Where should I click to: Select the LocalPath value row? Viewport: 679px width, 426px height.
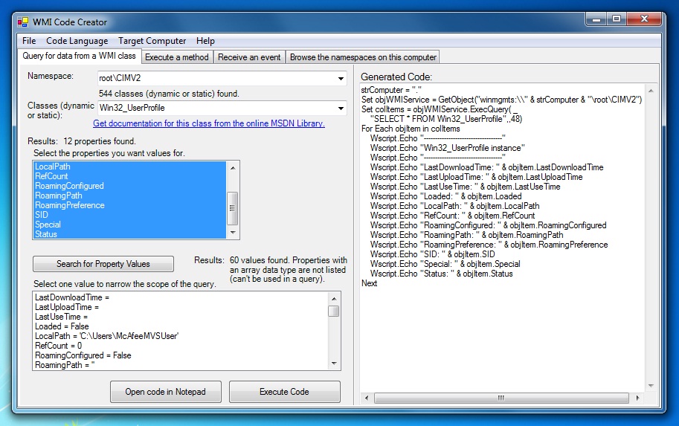[106, 336]
